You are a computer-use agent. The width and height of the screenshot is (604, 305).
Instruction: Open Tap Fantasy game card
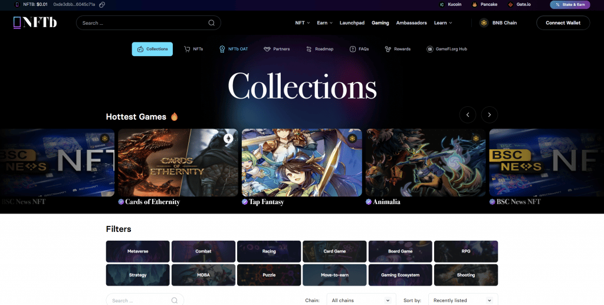pos(301,162)
